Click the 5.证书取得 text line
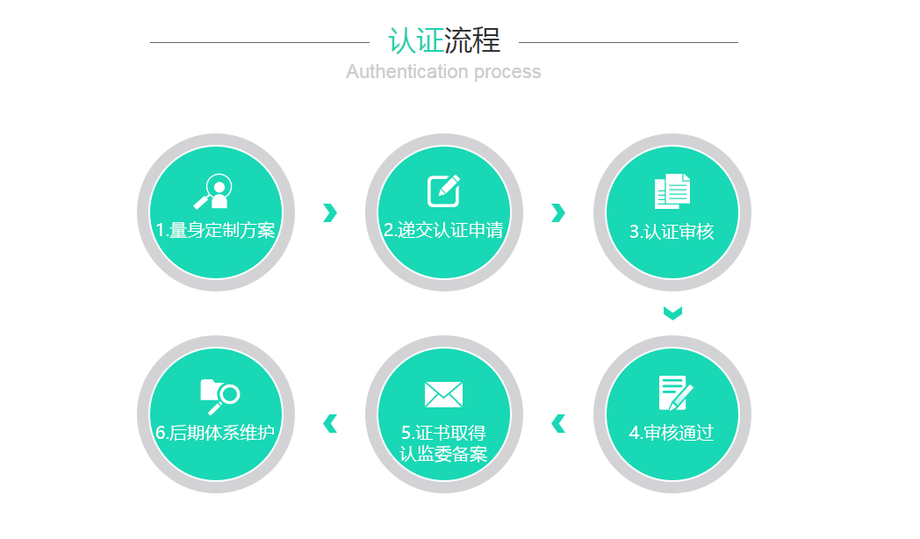Screen dimensions: 920x539 coord(443,433)
